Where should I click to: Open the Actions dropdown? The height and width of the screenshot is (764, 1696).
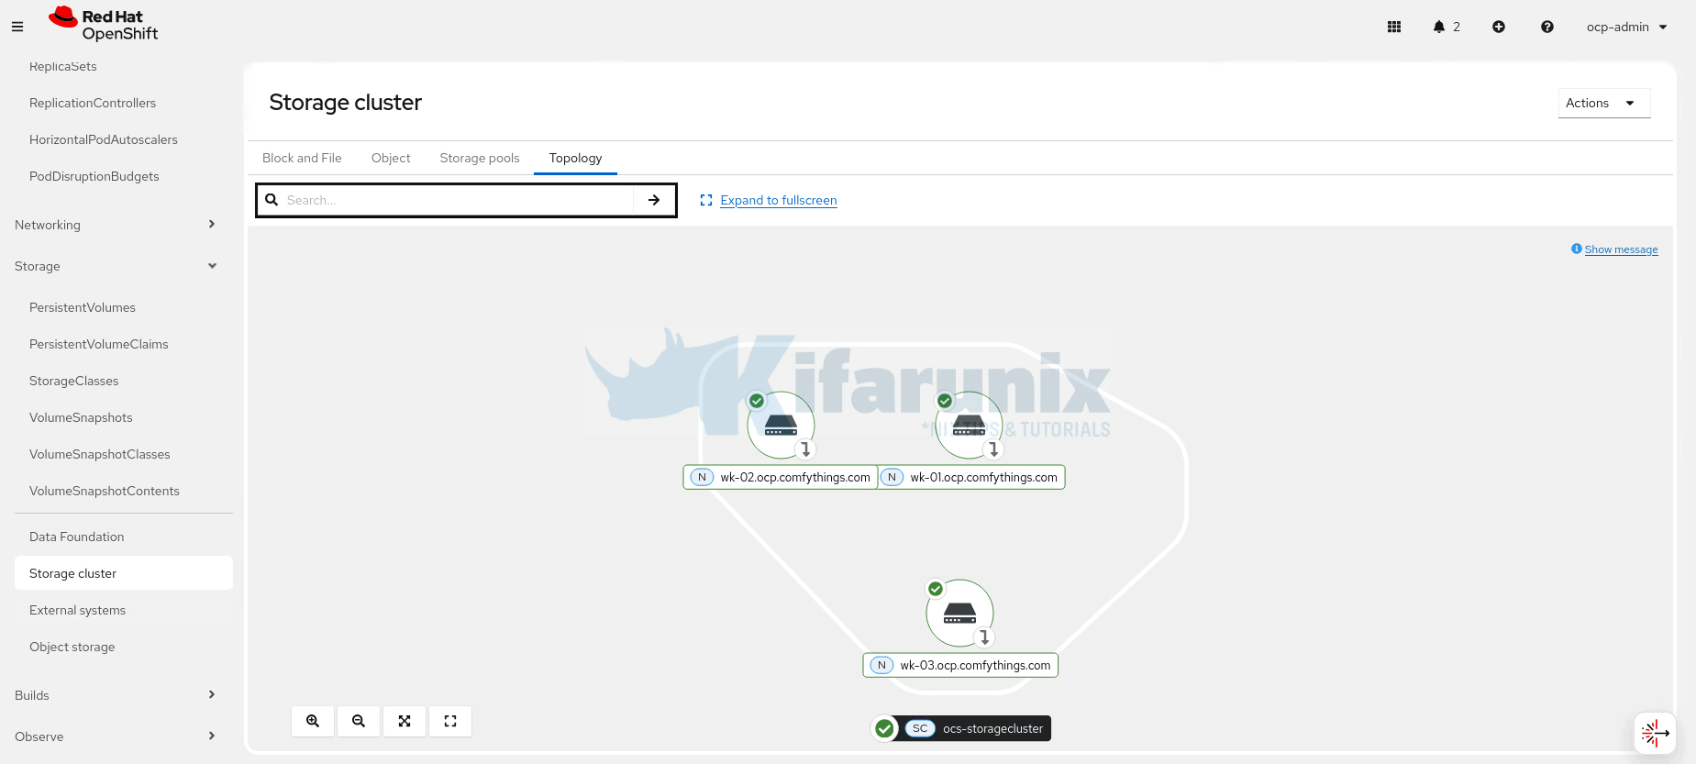(x=1604, y=103)
